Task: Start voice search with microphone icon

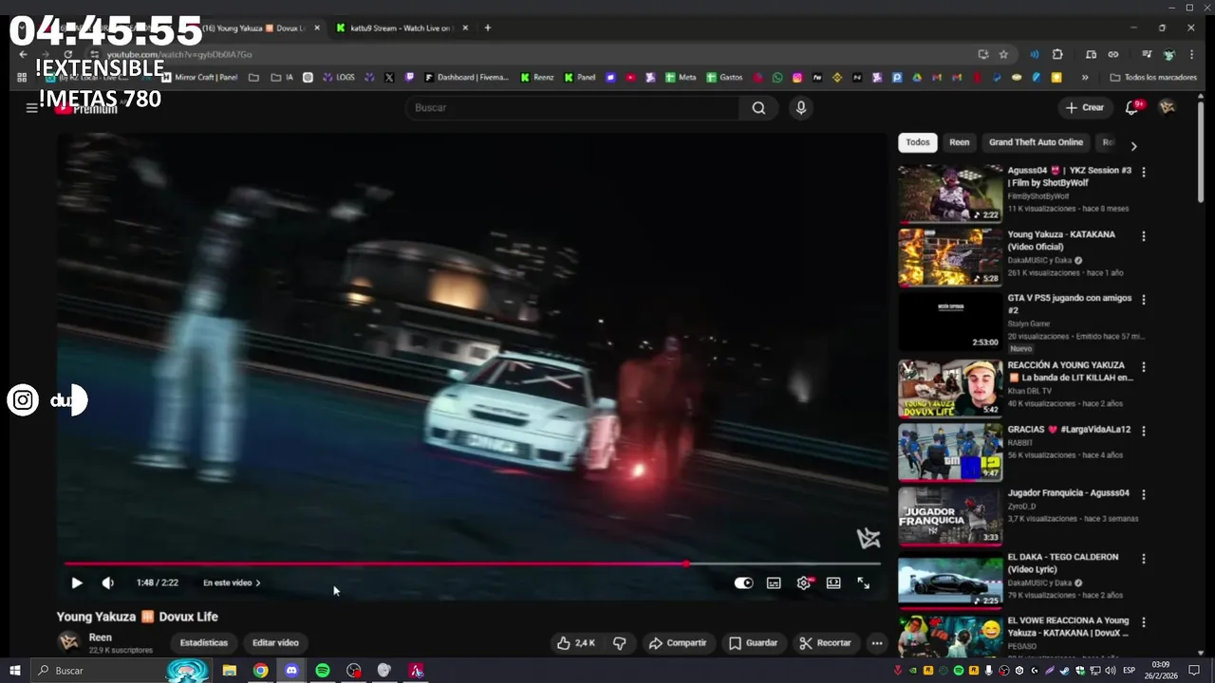Action: tap(801, 108)
